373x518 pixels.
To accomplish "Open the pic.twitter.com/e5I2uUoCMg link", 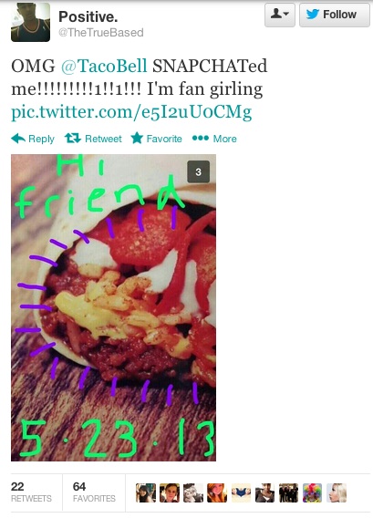I will click(x=131, y=111).
